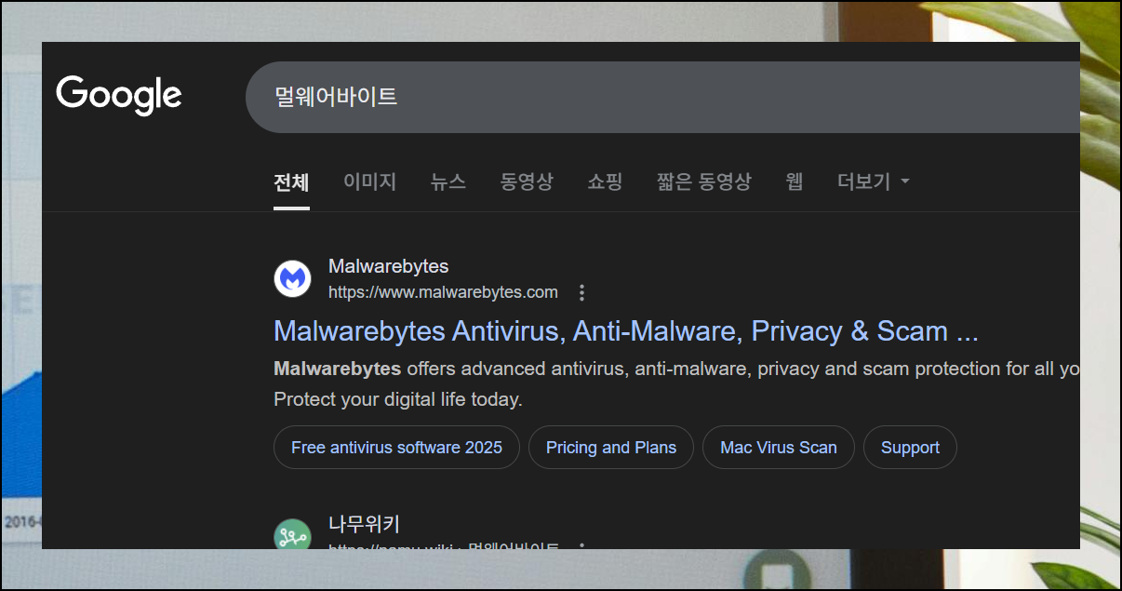Click the search box containing 멀웨어바이트
The image size is (1122, 591).
[x=662, y=97]
